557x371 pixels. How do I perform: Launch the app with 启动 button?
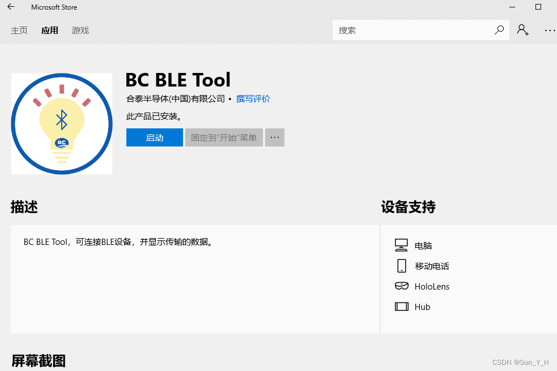pyautogui.click(x=155, y=137)
